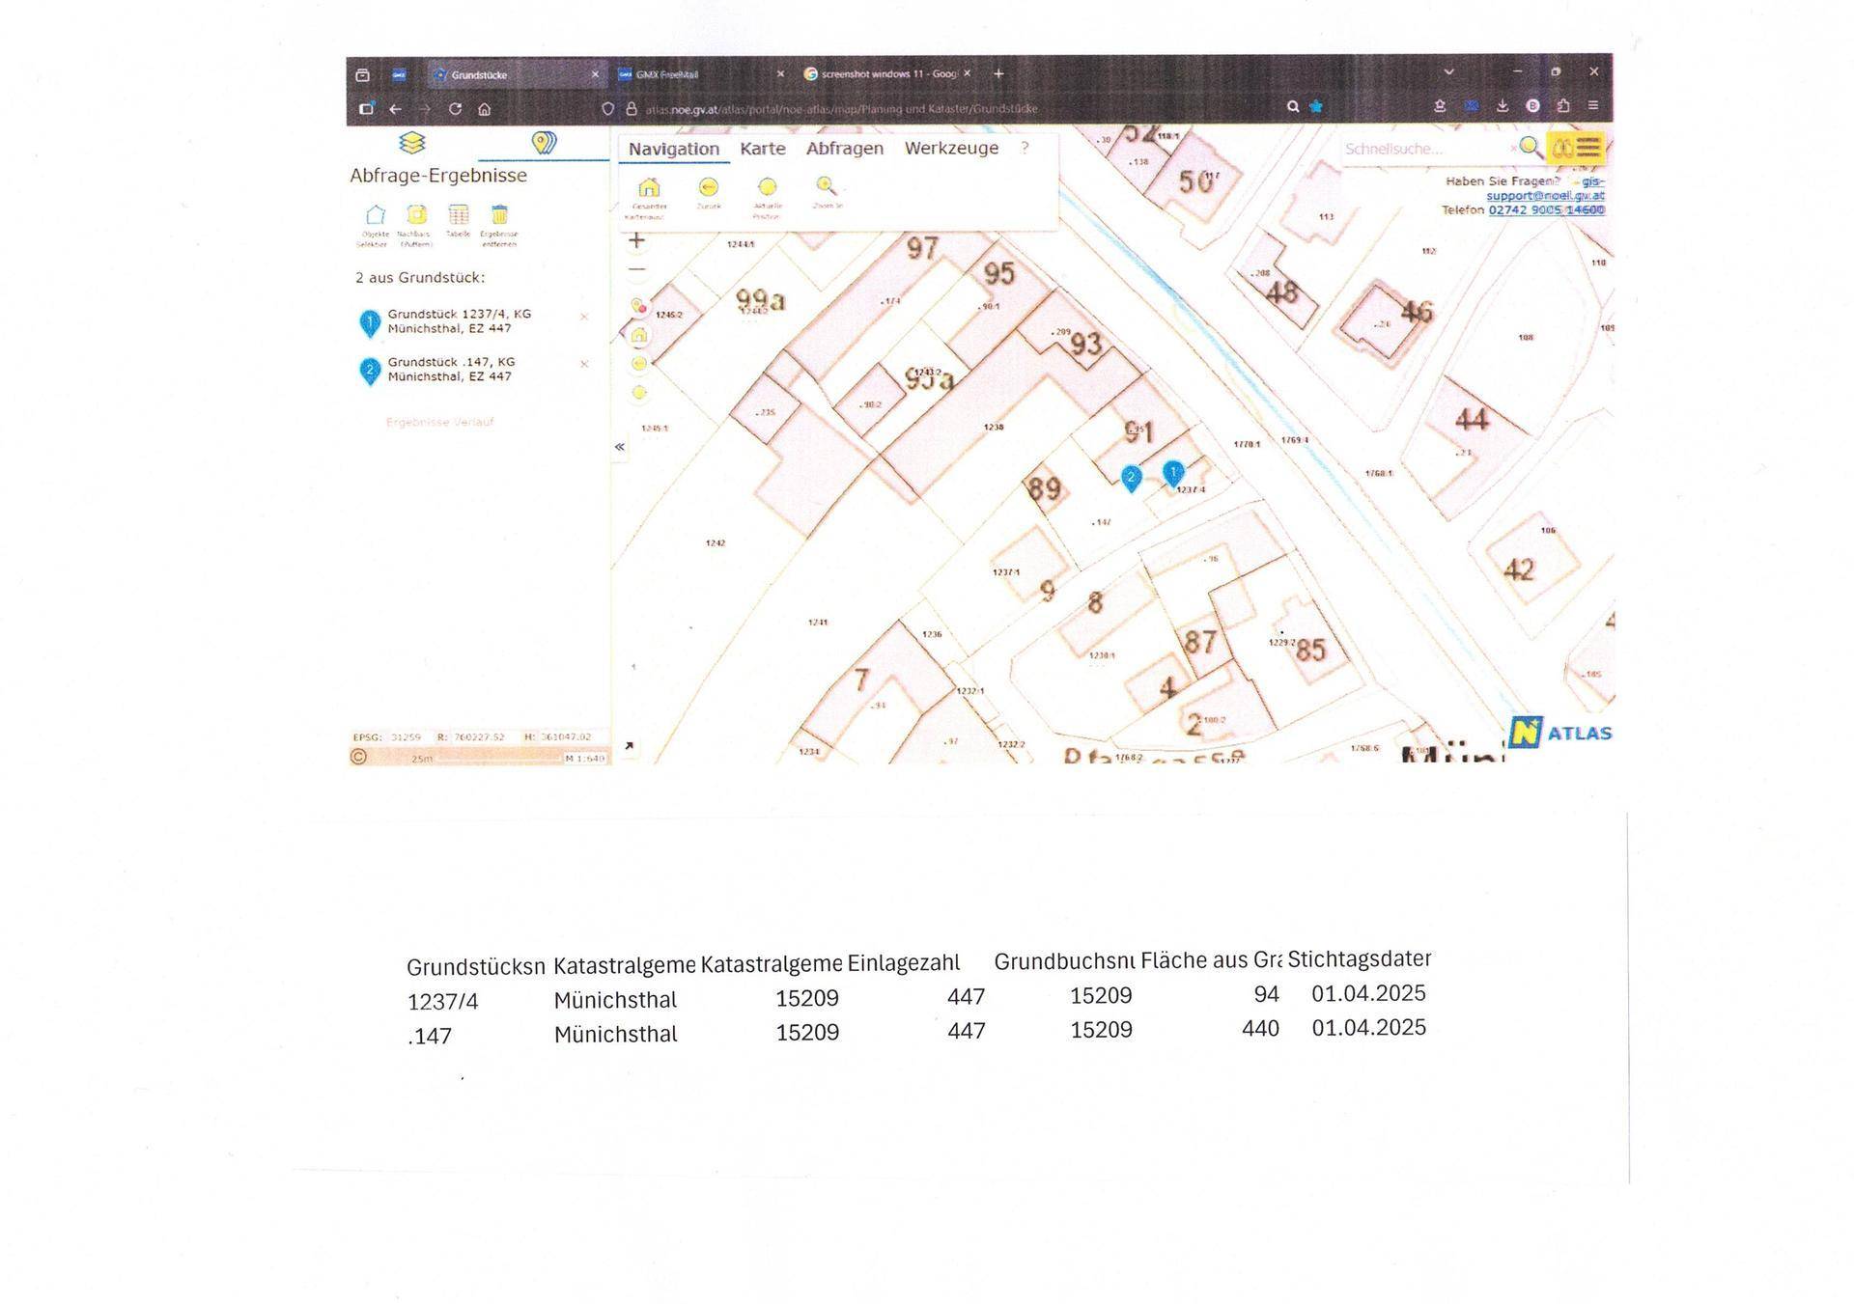Click Fläche value 440 in the table
The height and width of the screenshot is (1304, 1854).
coord(1260,1029)
